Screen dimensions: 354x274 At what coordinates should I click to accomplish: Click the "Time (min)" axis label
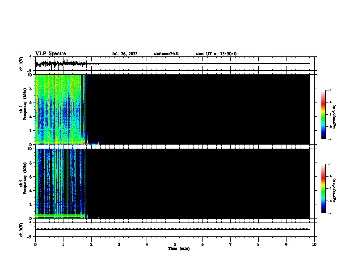click(x=179, y=248)
